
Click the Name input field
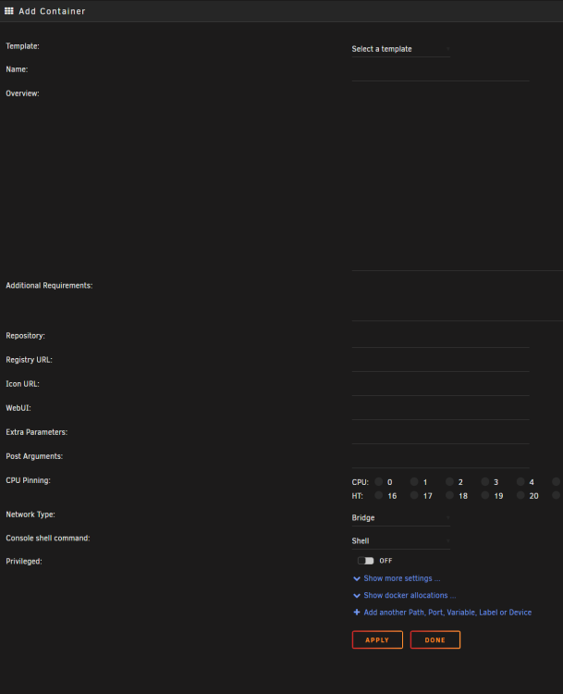(x=440, y=73)
